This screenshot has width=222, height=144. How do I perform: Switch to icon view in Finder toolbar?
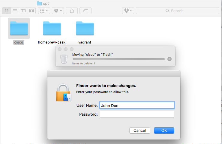click(6, 11)
